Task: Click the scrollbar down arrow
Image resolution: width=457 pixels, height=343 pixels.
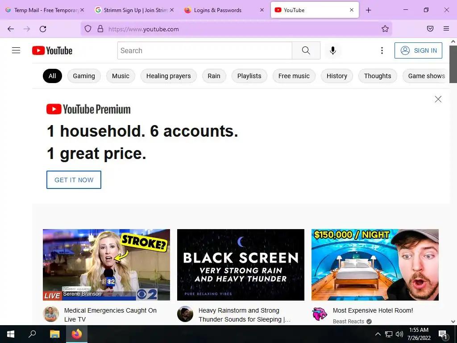Action: 453,322
